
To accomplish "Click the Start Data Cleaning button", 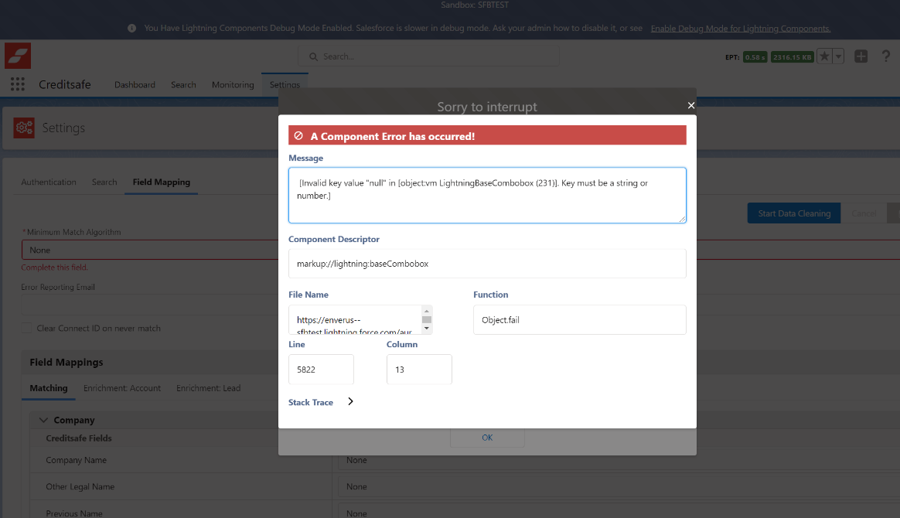I will click(793, 213).
